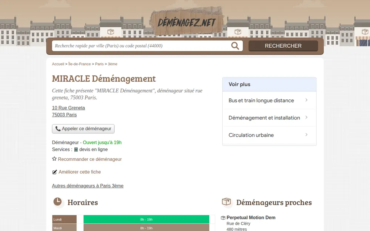Expand Circulation urbaine chevron
The image size is (370, 231).
click(x=306, y=135)
